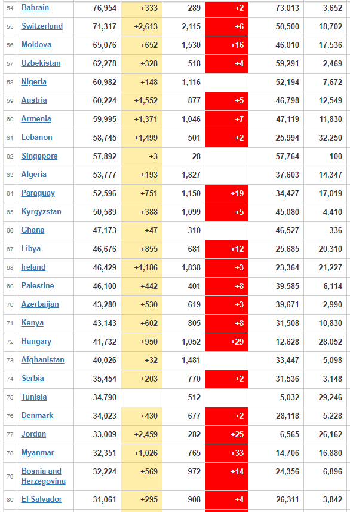The height and width of the screenshot is (512, 350).
Task: Click the Afghanistan country link
Action: click(43, 360)
